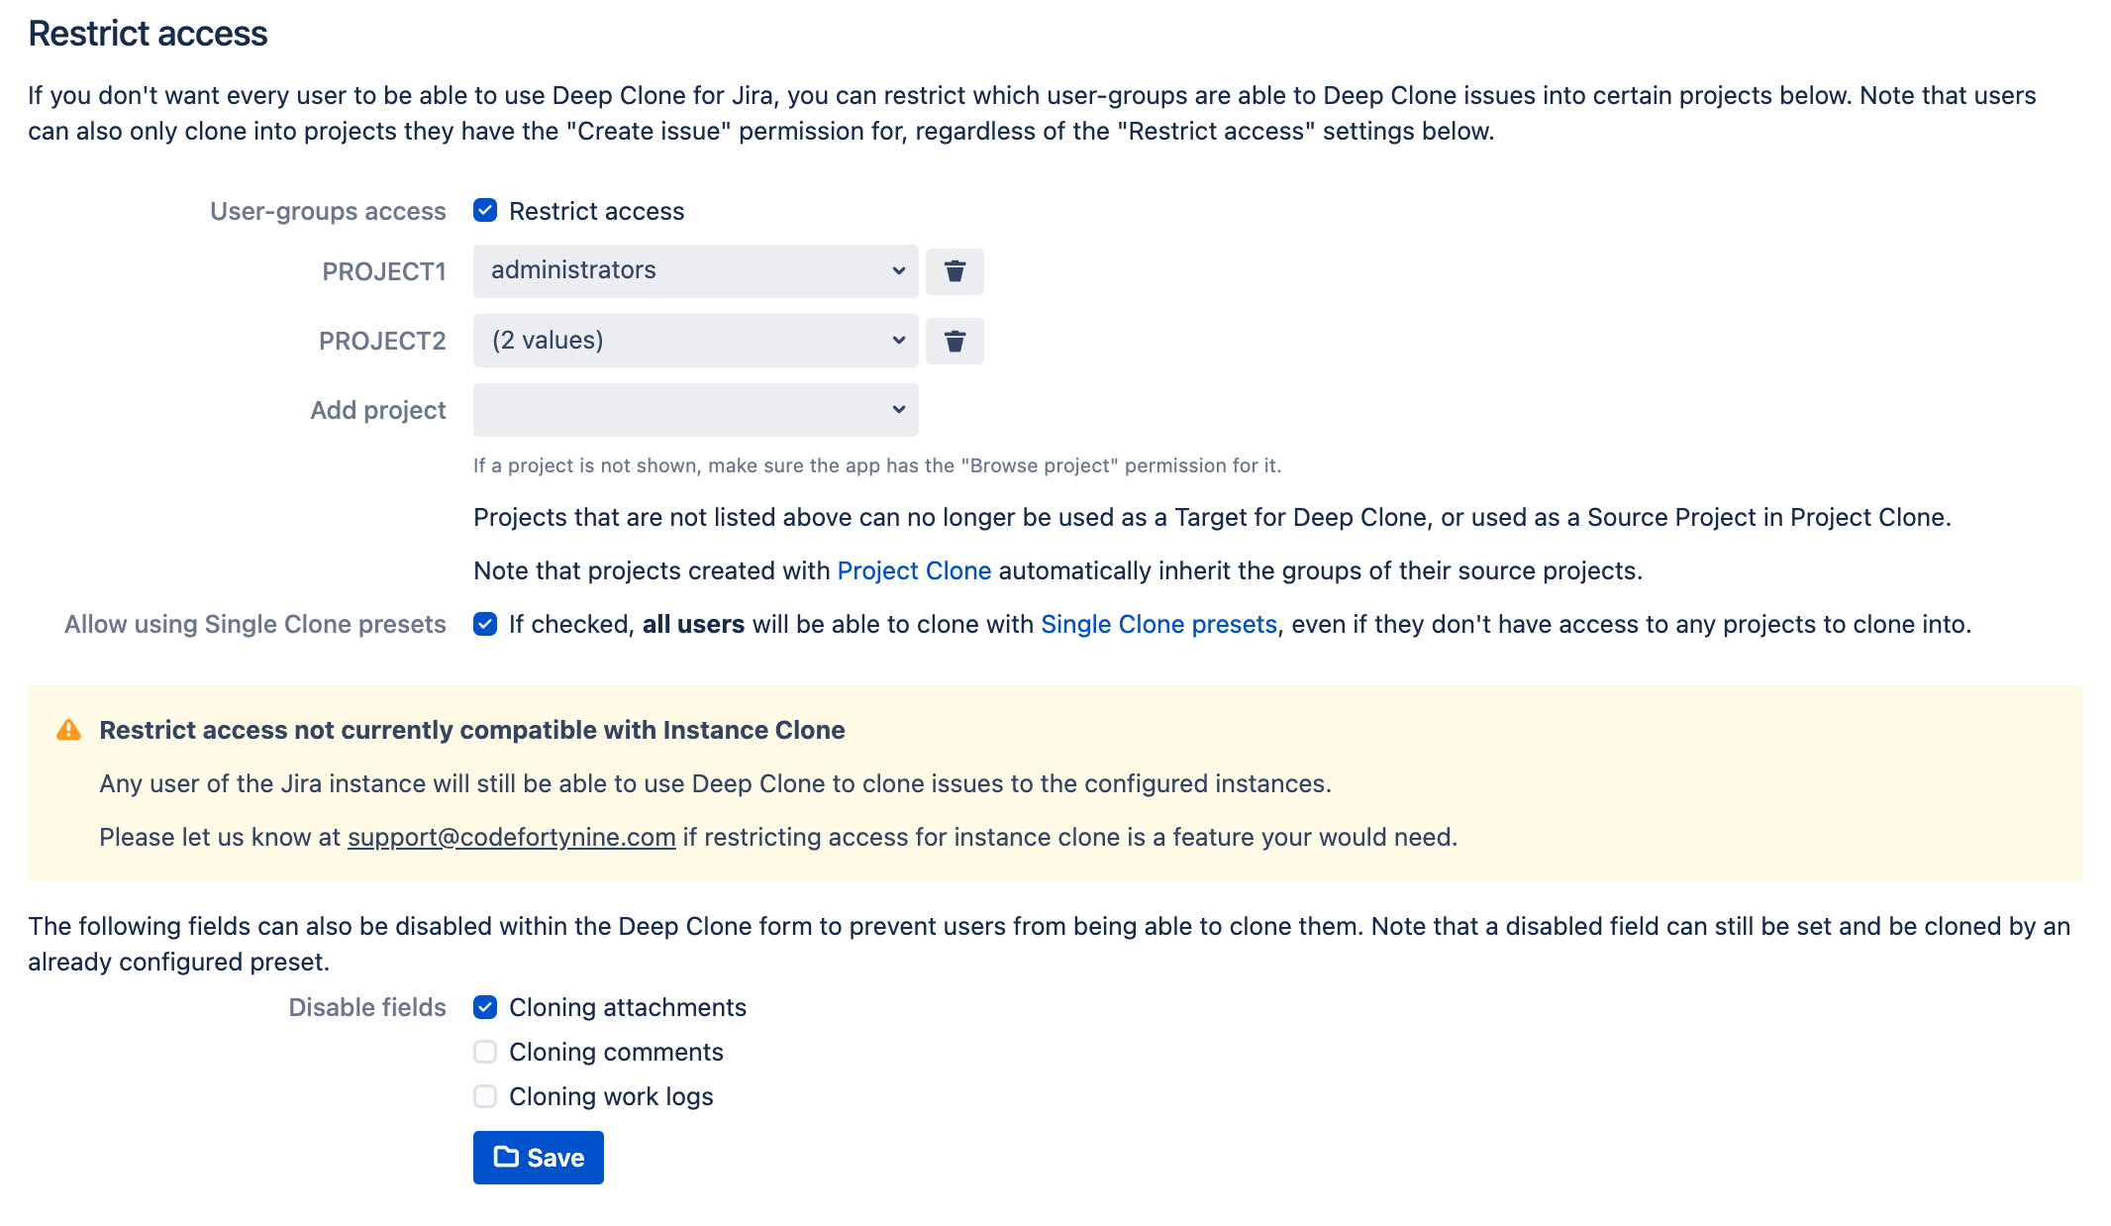Enable Cloning comments
The width and height of the screenshot is (2111, 1226).
click(x=484, y=1052)
